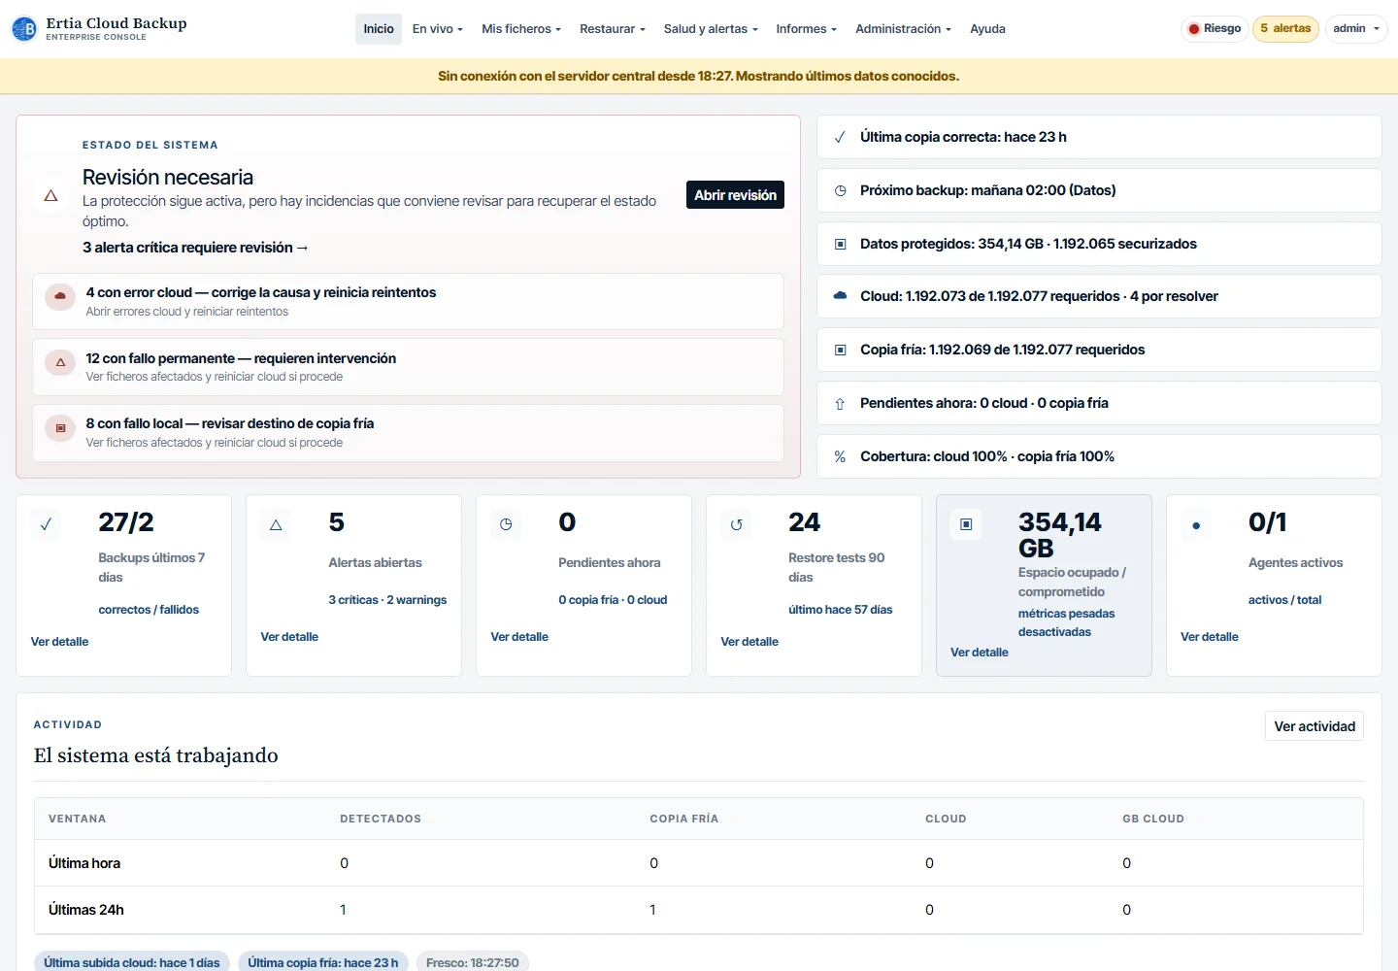Open Ver detalle in the Alertas abiertas card
Image resolution: width=1398 pixels, height=971 pixels.
point(289,637)
